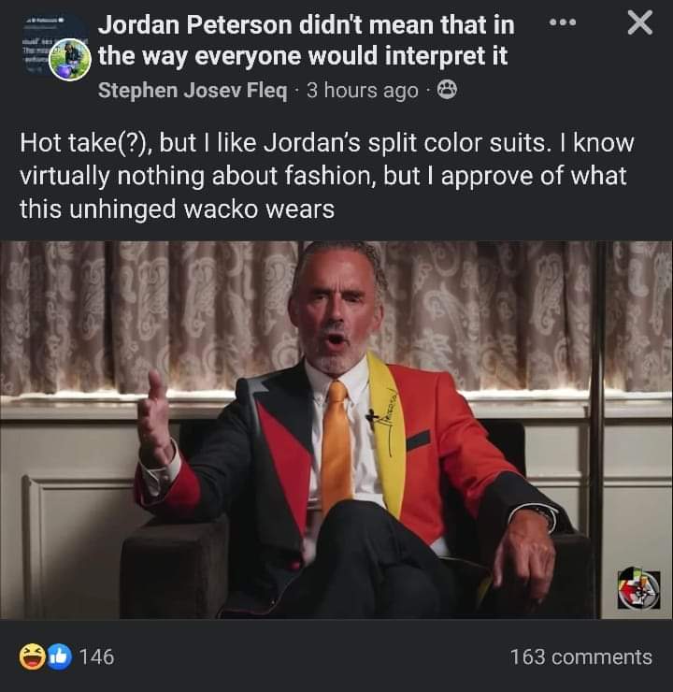Click the Haha laughing reaction emoji
The height and width of the screenshot is (692, 673).
(32, 656)
